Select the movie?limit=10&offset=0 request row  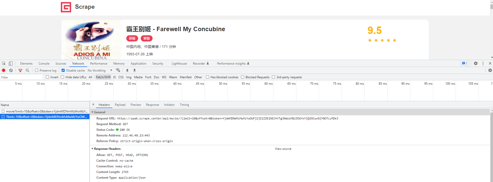(x=45, y=111)
